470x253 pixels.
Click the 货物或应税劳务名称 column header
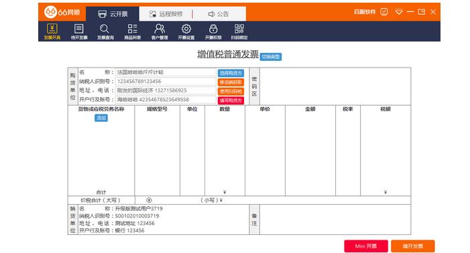(101, 109)
